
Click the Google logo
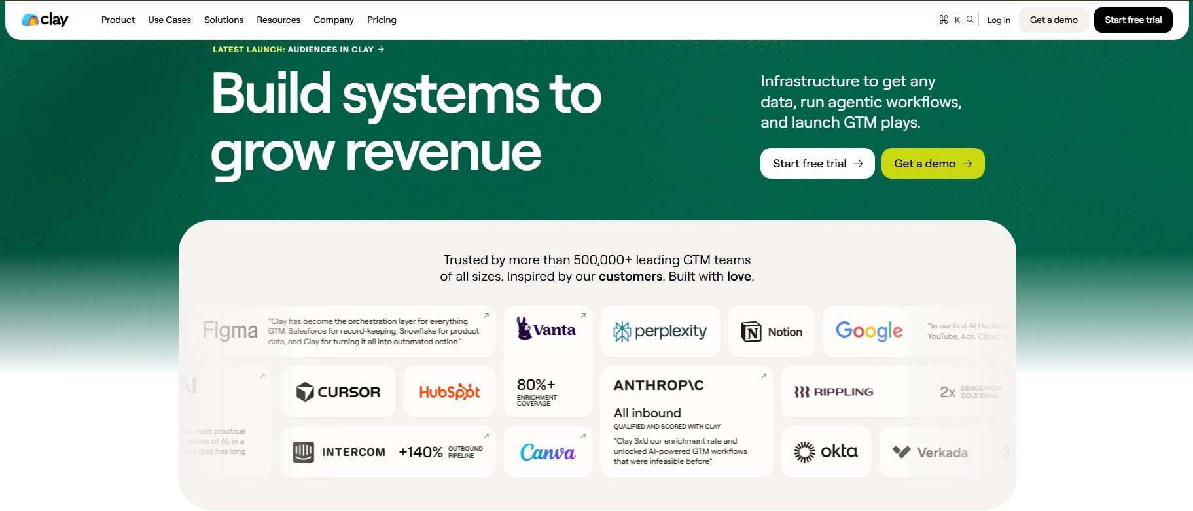[x=869, y=331]
